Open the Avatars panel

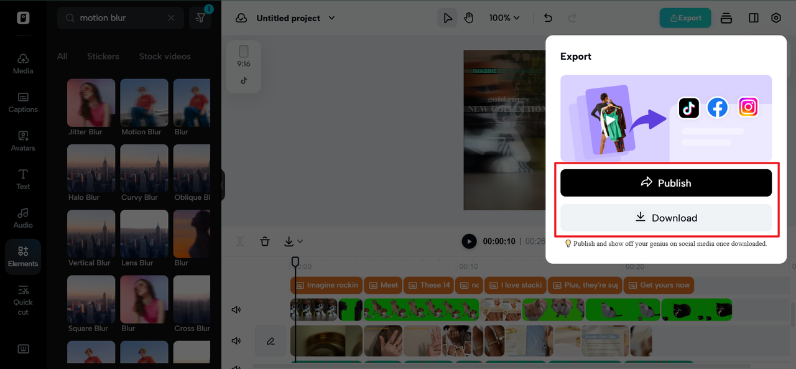pyautogui.click(x=23, y=141)
